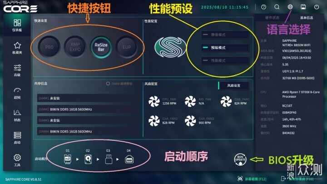Disable the ReSize Bar toggle
The image size is (327, 184).
(x=101, y=47)
